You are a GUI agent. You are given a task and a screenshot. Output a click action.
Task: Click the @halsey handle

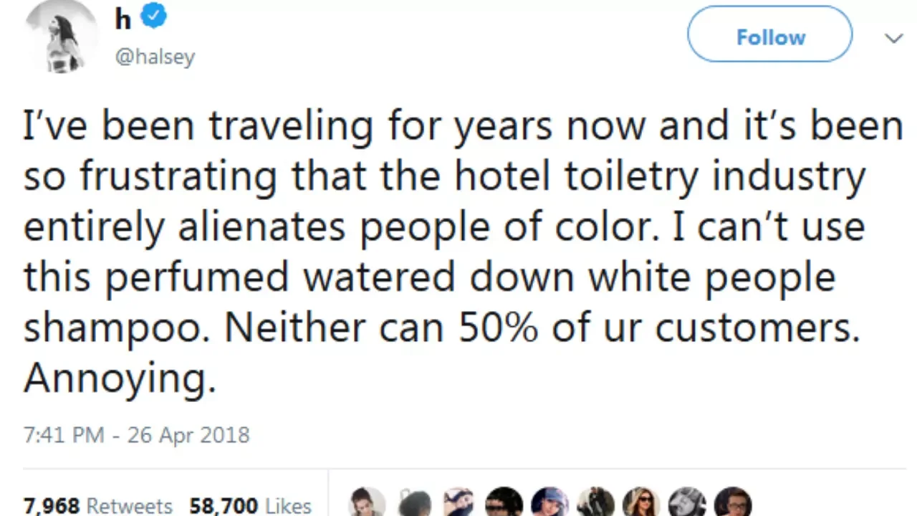[x=155, y=57]
